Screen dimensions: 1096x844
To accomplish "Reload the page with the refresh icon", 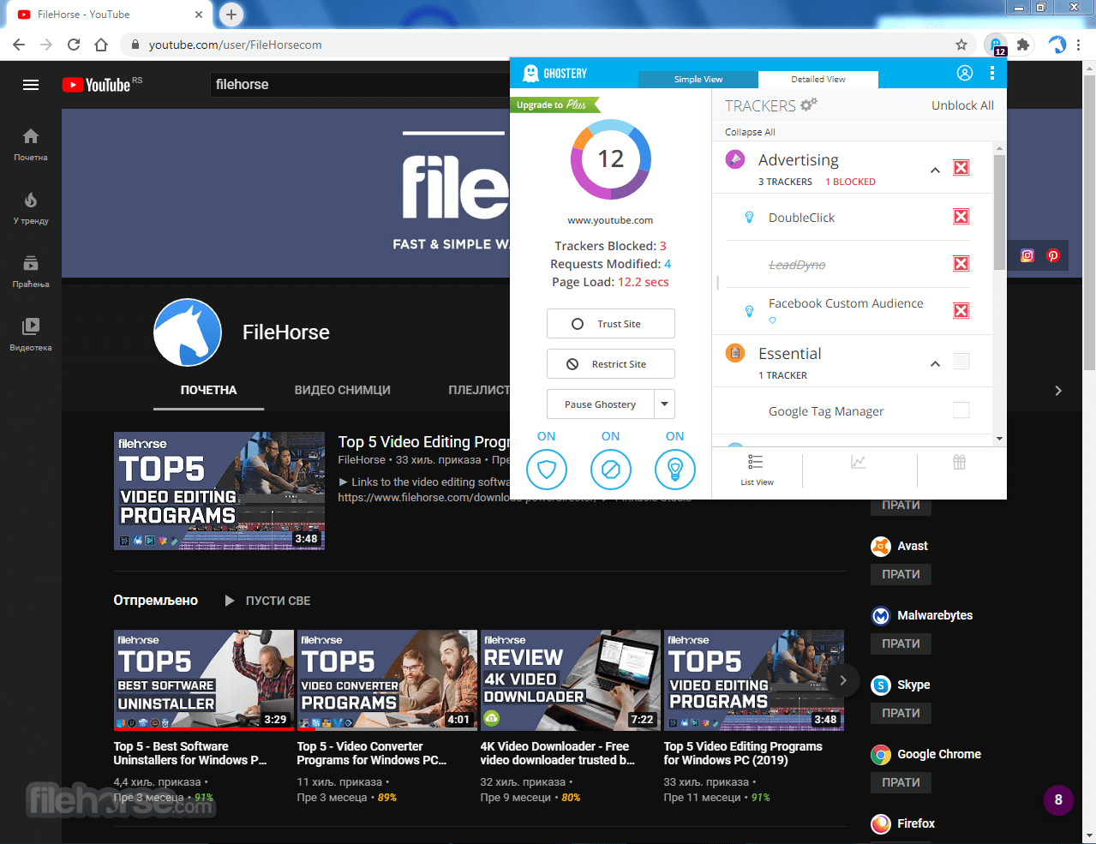I will 74,45.
